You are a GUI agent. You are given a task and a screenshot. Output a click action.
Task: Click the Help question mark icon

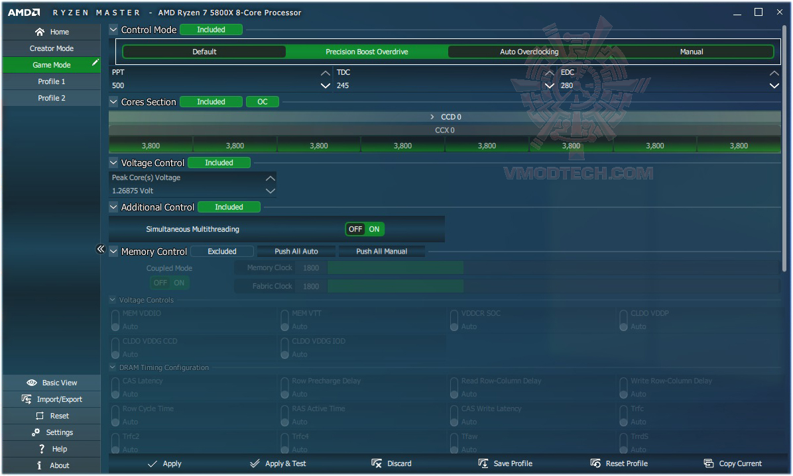[x=42, y=449]
